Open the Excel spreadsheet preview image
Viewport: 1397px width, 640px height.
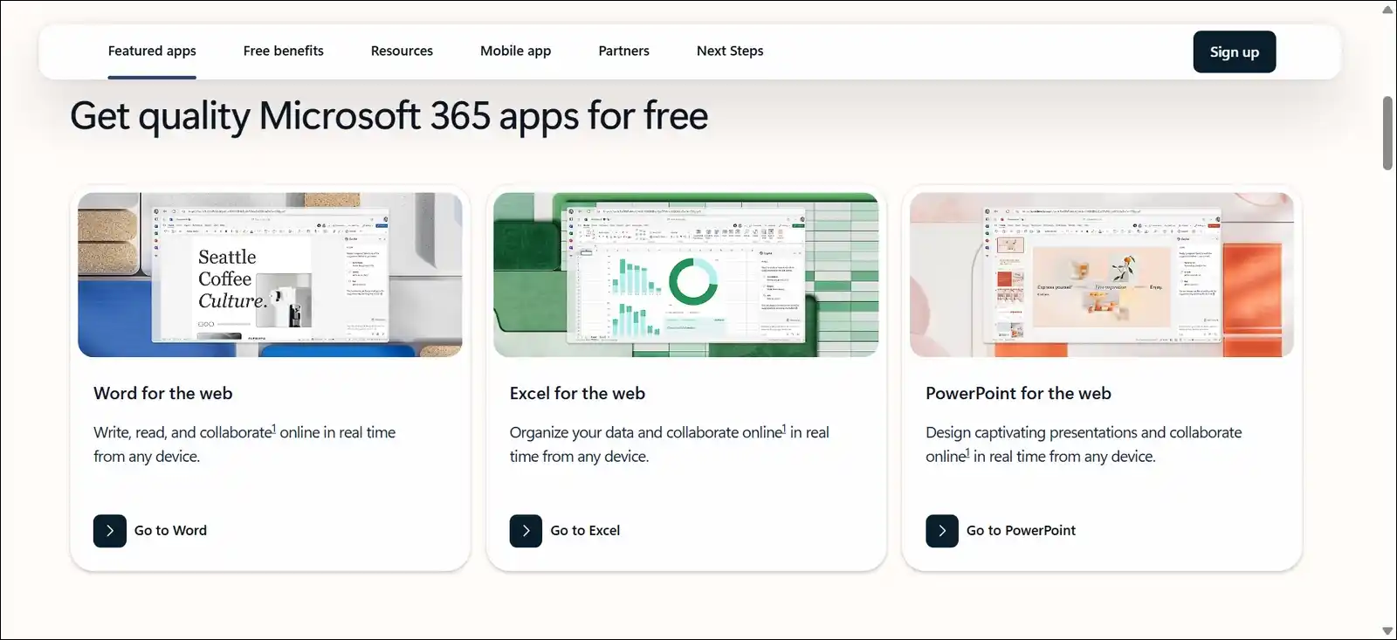coord(686,274)
